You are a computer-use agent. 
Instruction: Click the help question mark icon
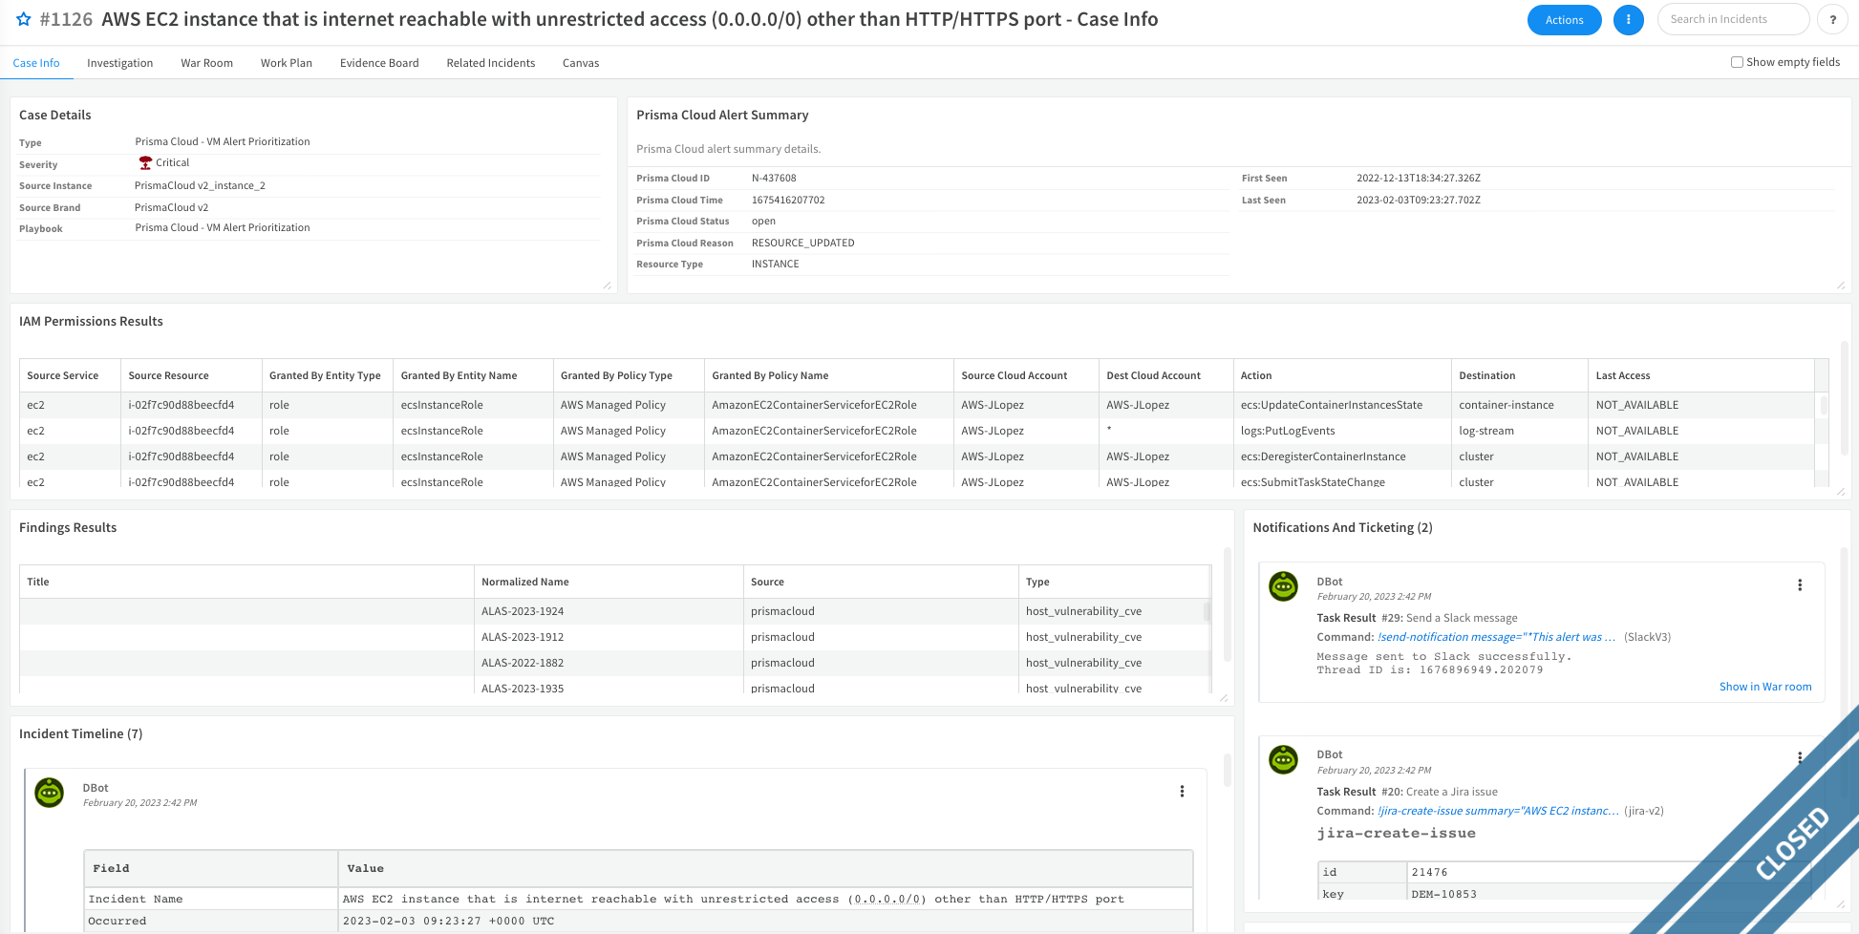coord(1831,20)
